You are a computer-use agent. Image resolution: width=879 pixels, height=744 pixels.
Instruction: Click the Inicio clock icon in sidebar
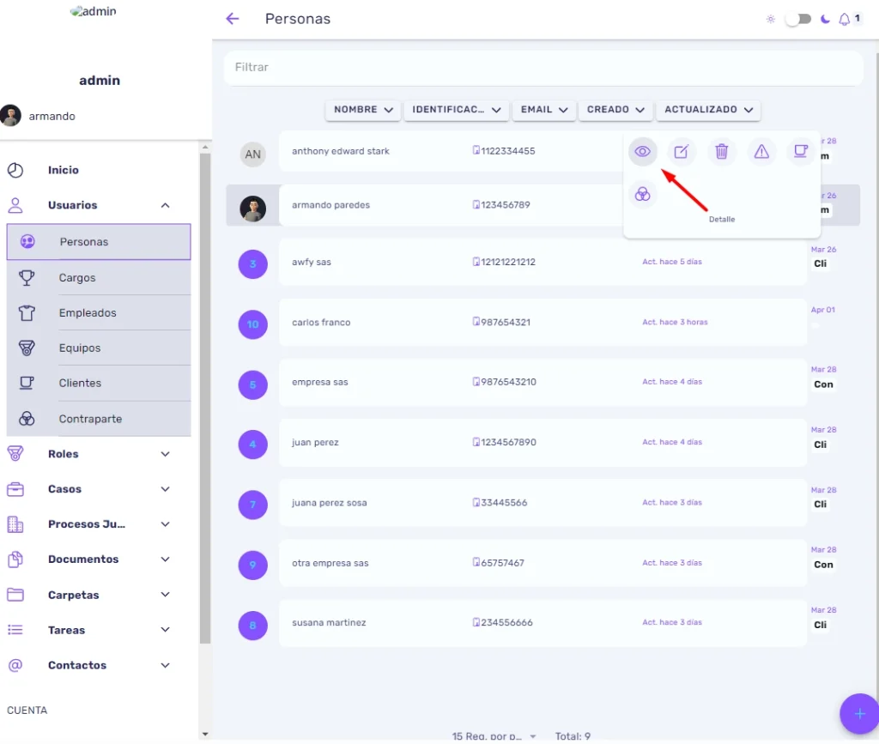(x=15, y=170)
